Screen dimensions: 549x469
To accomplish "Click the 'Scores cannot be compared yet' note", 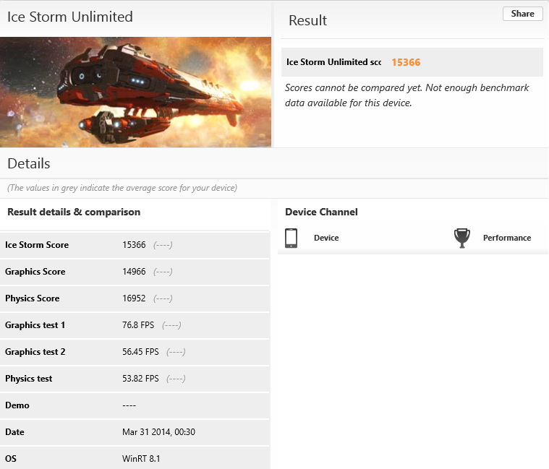I will pyautogui.click(x=407, y=95).
